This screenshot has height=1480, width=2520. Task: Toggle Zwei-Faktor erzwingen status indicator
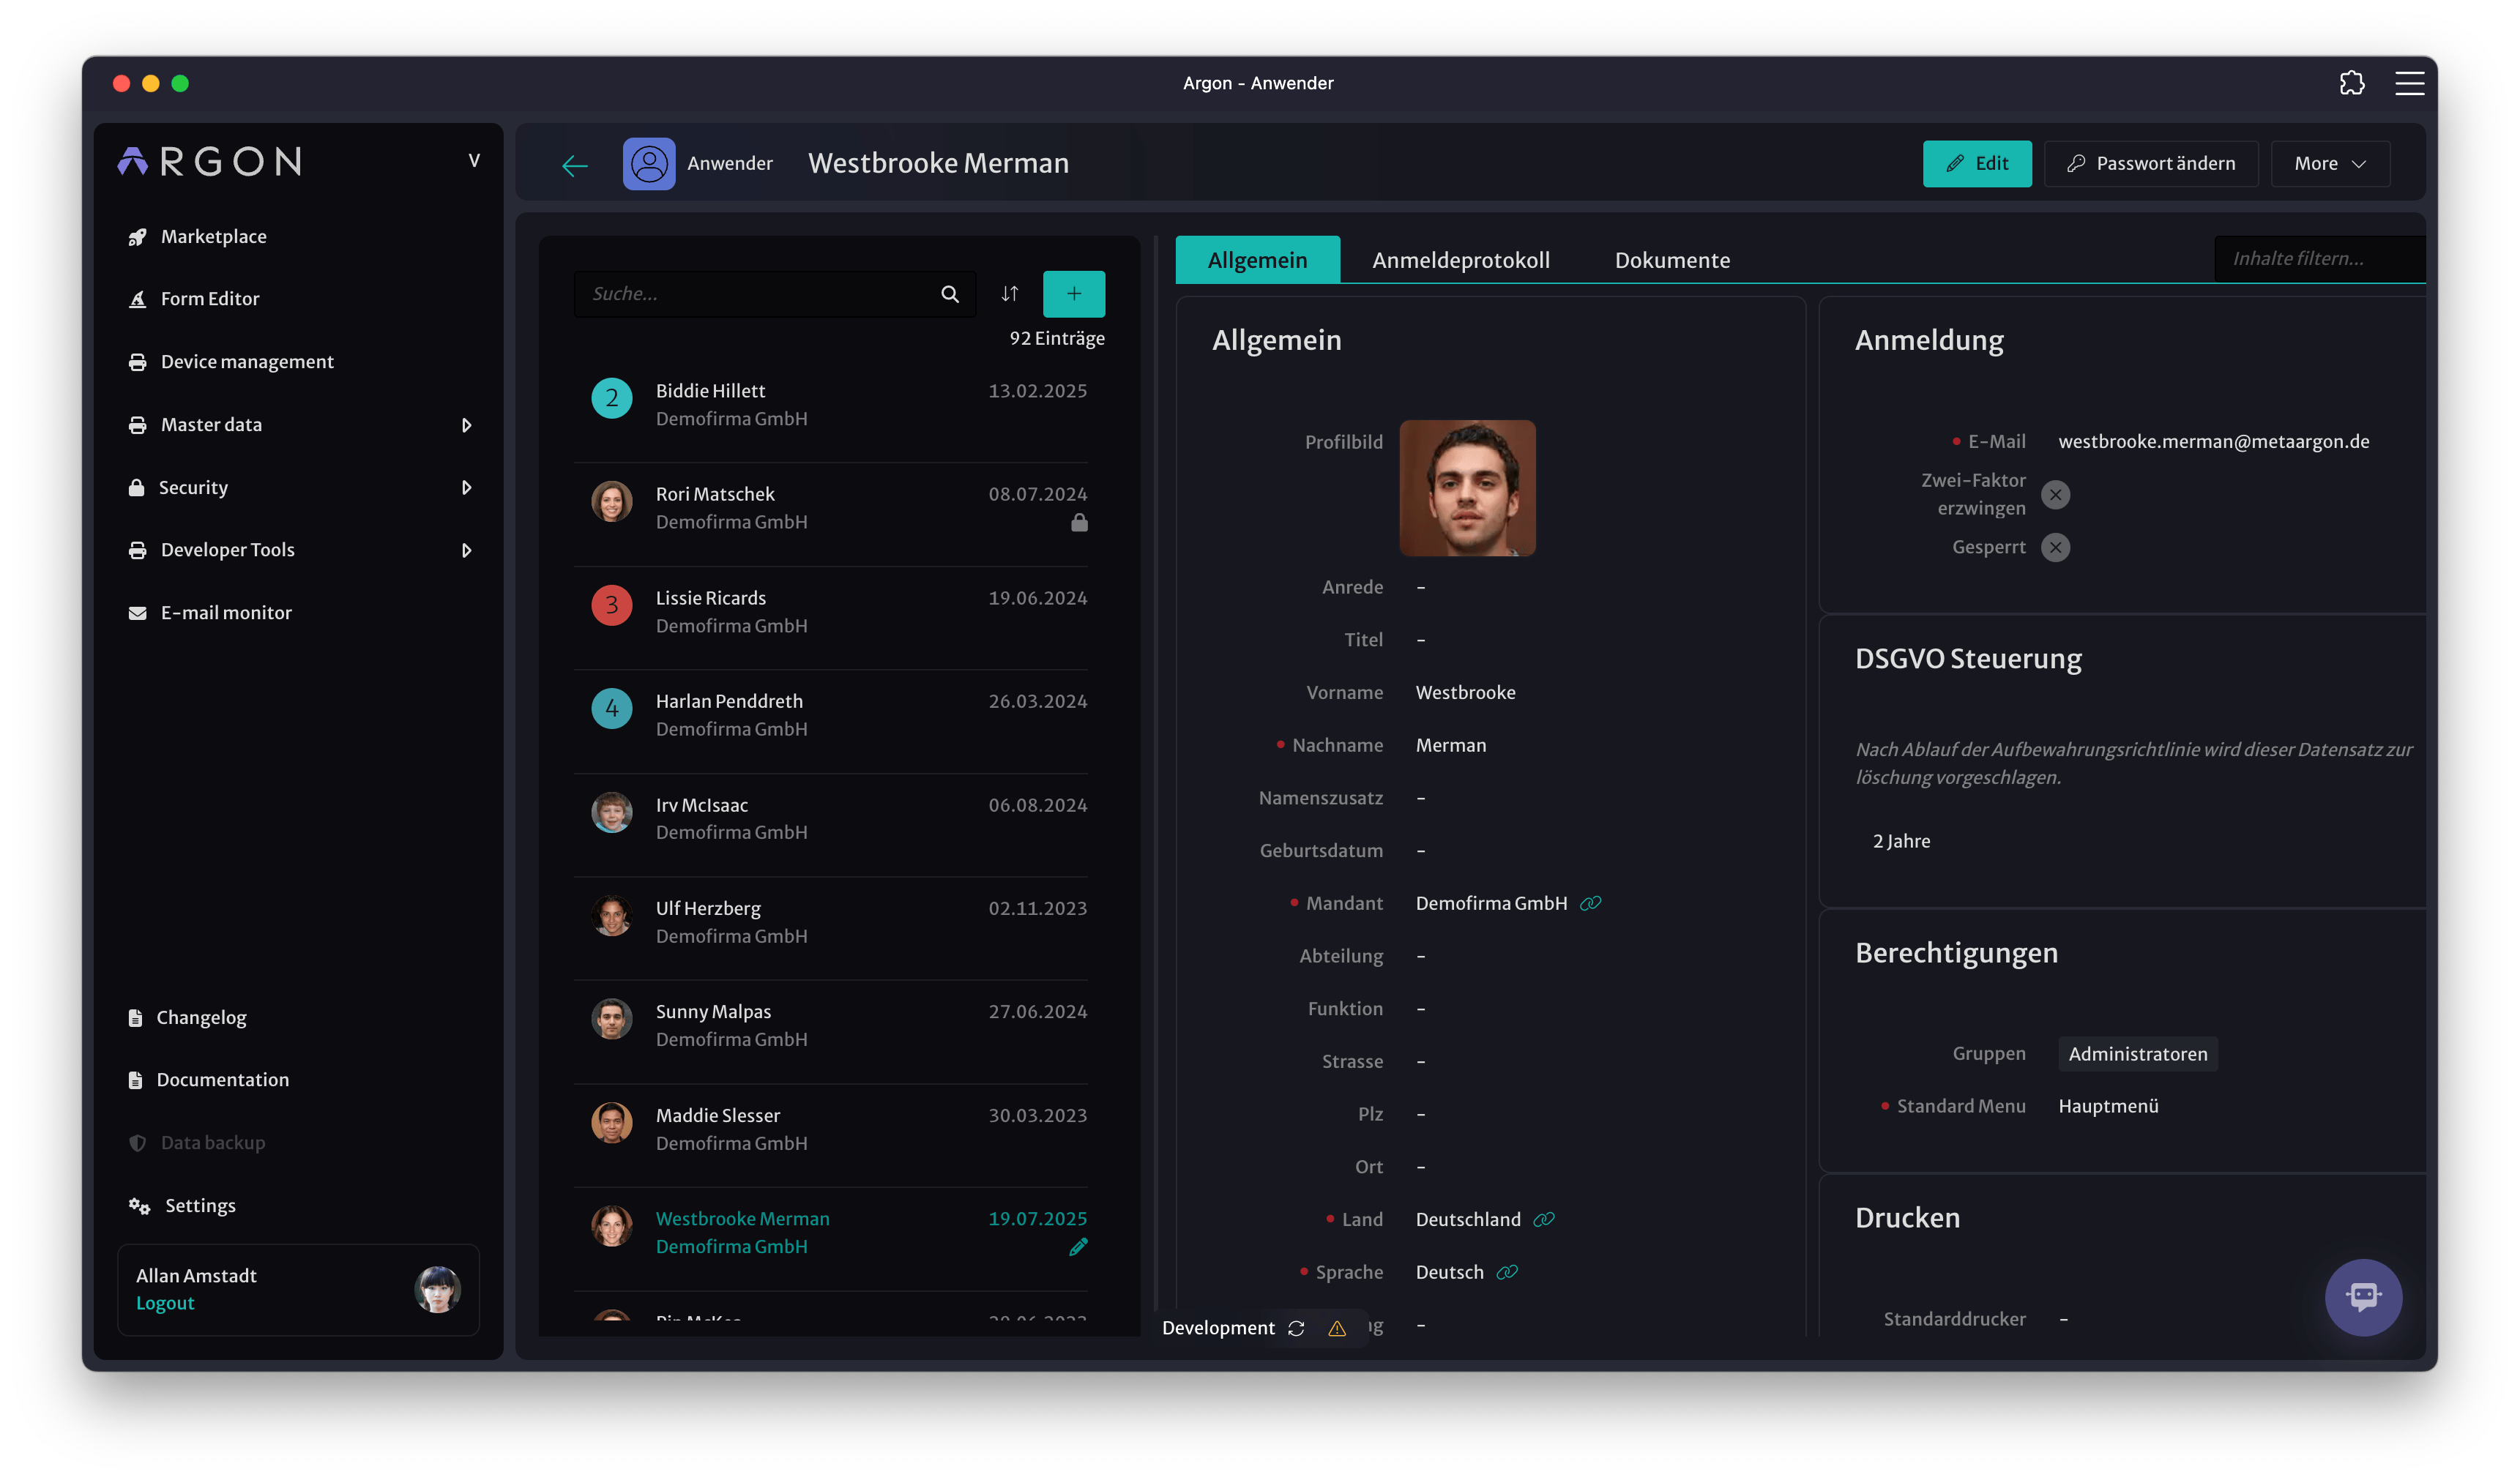click(x=2054, y=495)
